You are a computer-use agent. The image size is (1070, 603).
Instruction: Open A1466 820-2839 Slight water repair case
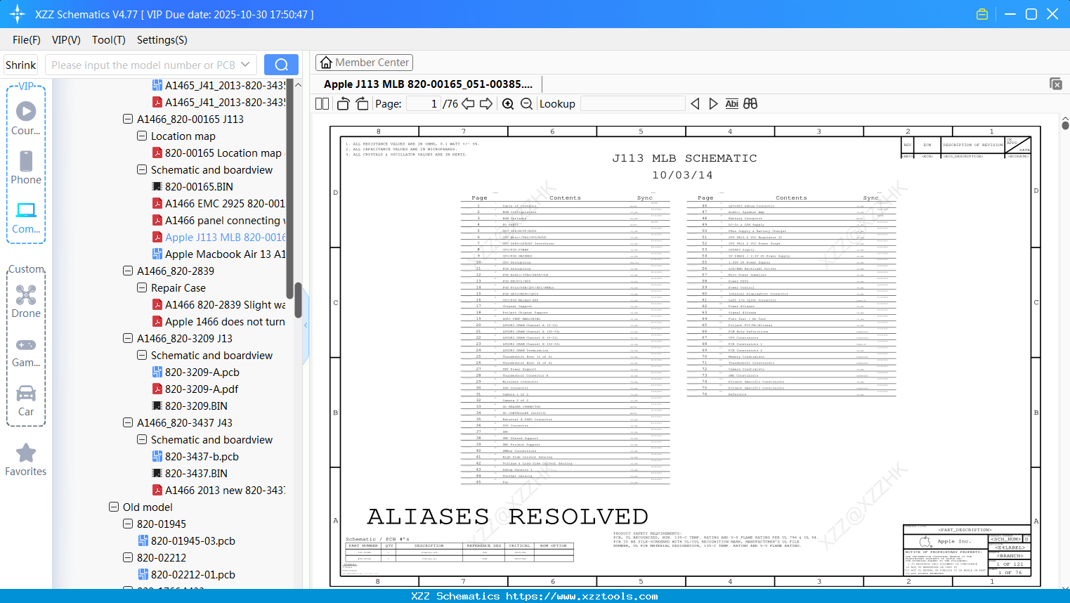[218, 305]
